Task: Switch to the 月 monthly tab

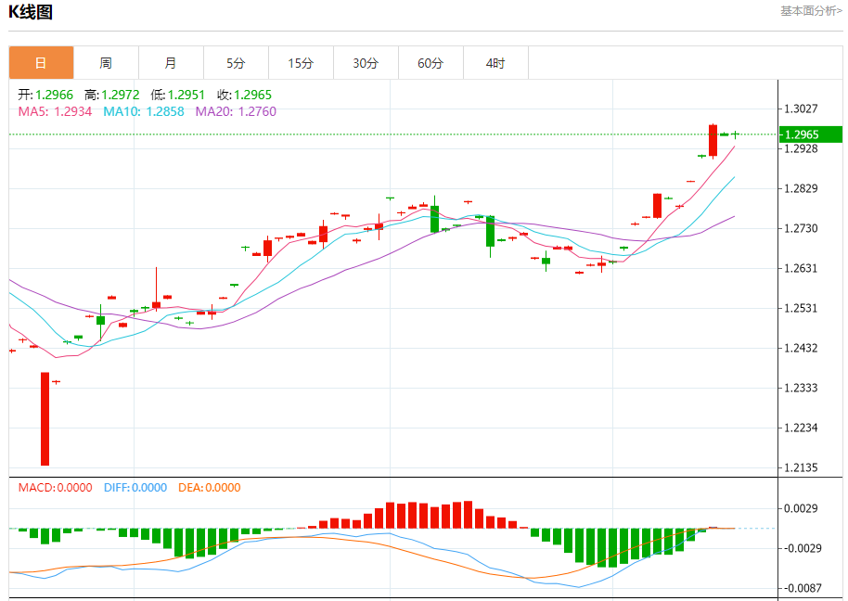Action: [x=171, y=63]
